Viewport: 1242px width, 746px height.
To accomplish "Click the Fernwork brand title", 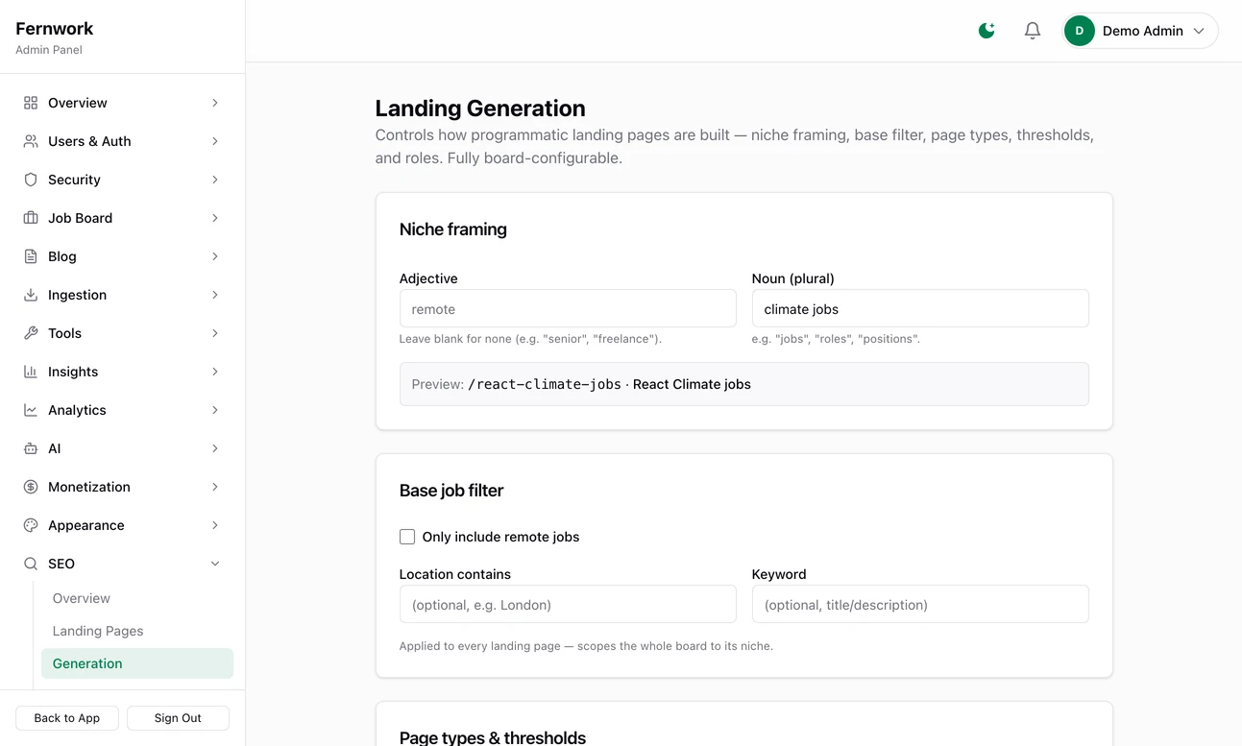I will click(55, 29).
